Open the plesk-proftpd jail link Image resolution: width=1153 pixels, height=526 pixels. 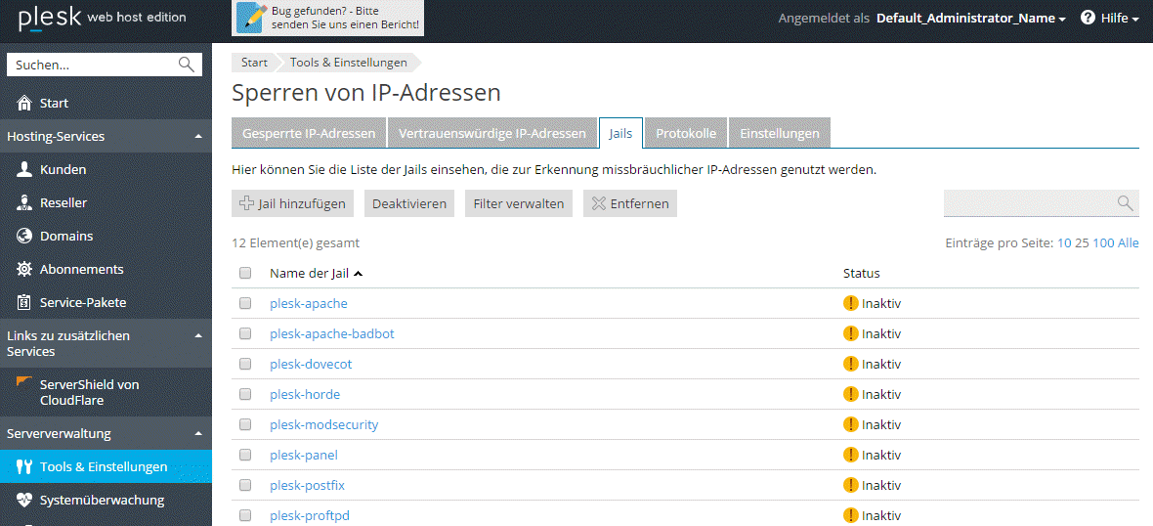coord(310,515)
